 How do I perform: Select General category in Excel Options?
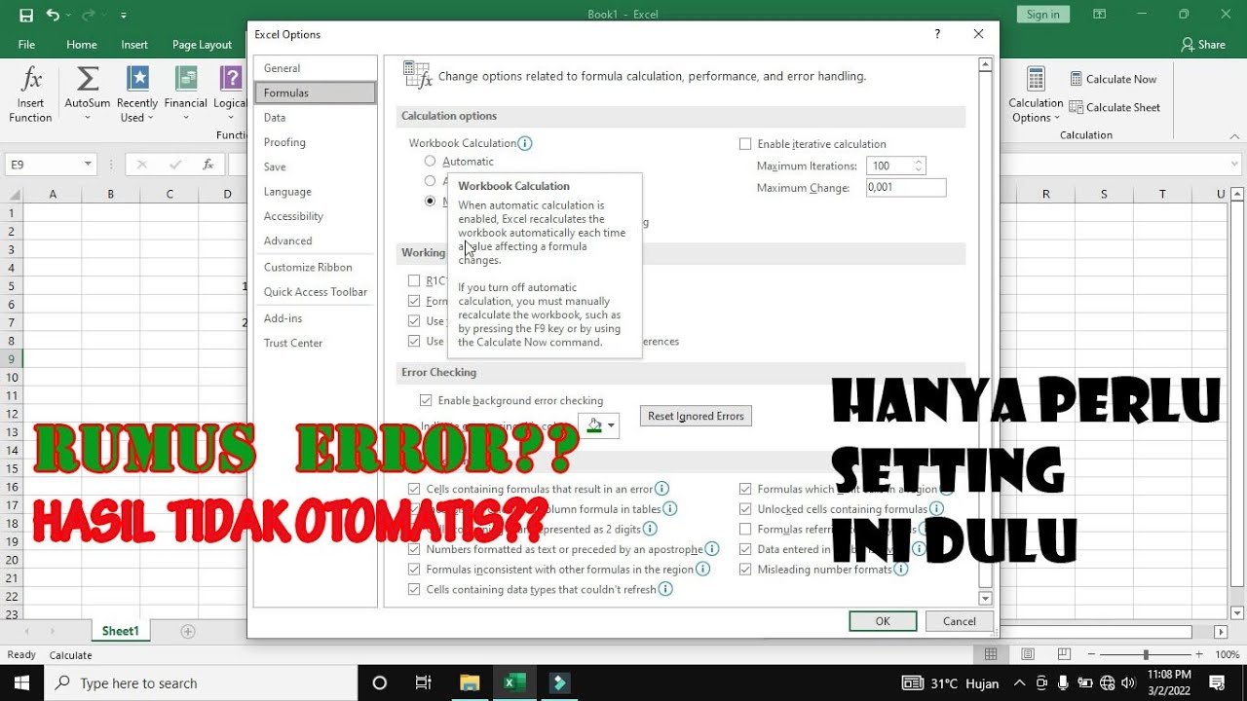point(315,68)
